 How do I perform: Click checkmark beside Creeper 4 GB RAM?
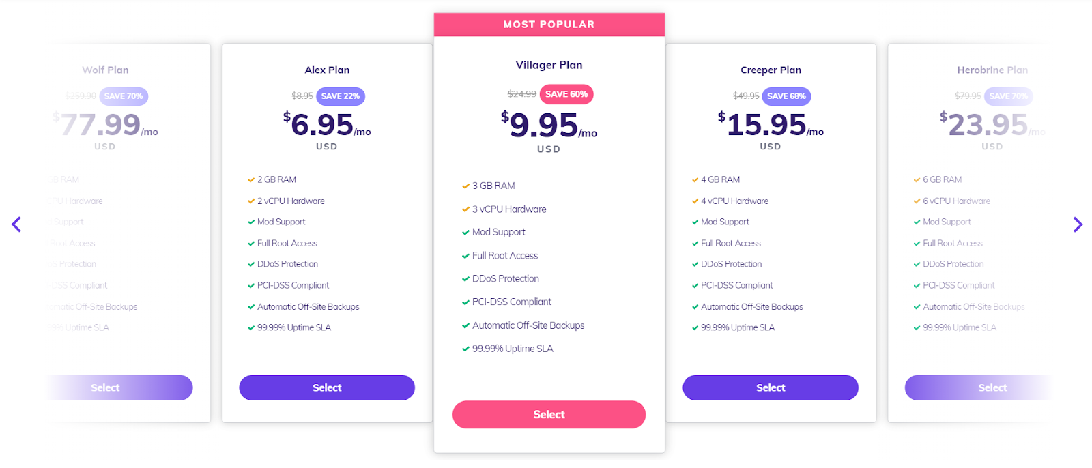coord(695,180)
